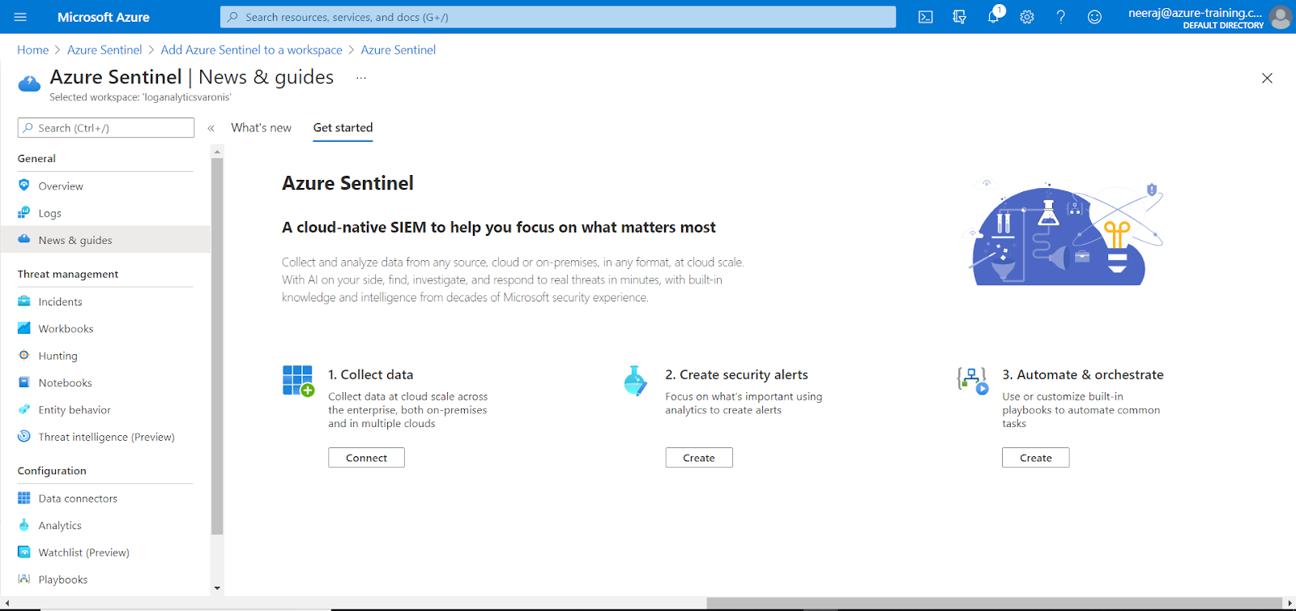Click the last Azure Sentinel breadcrumb
The width and height of the screenshot is (1296, 611).
pyautogui.click(x=399, y=50)
